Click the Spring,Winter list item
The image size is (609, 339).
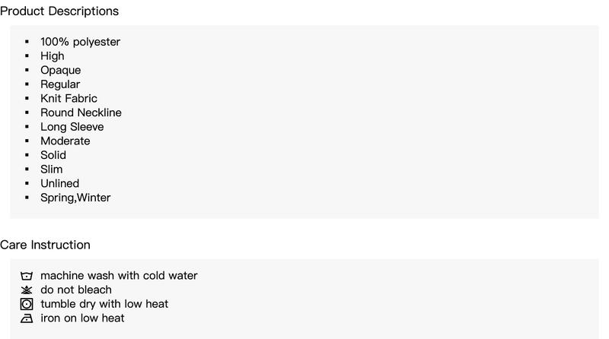[75, 198]
